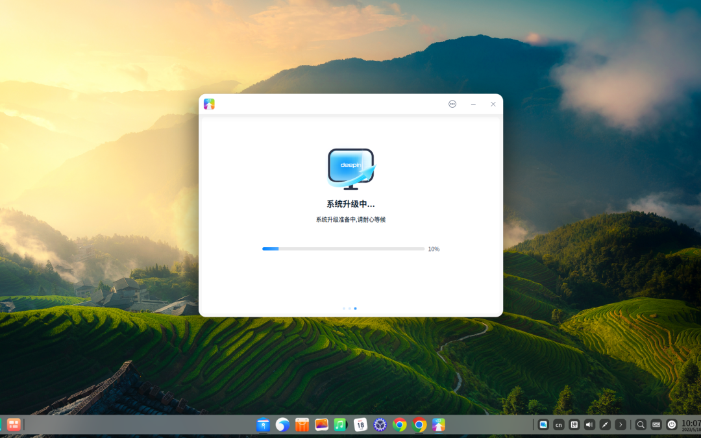Minimize the system upgrade window
The width and height of the screenshot is (701, 438).
473,104
